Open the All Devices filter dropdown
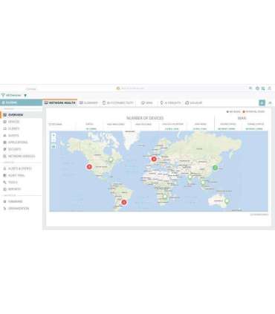 point(14,95)
